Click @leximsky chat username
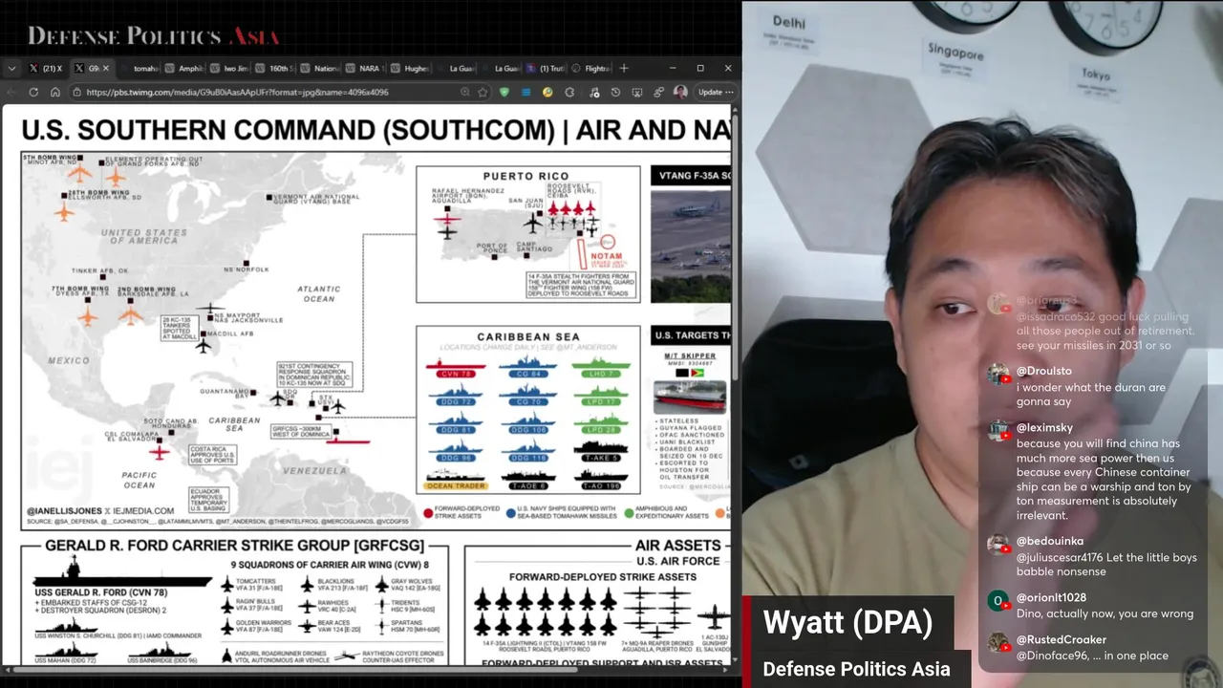The height and width of the screenshot is (688, 1223). [1044, 427]
